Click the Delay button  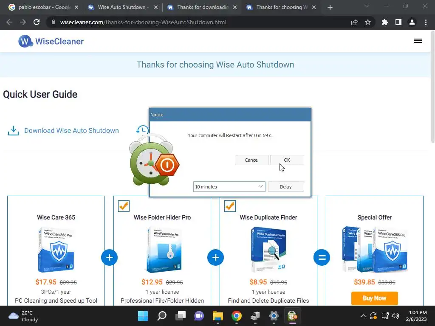point(286,187)
